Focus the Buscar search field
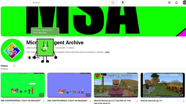Viewport: 186px width, 104px height. [x=69, y=3]
